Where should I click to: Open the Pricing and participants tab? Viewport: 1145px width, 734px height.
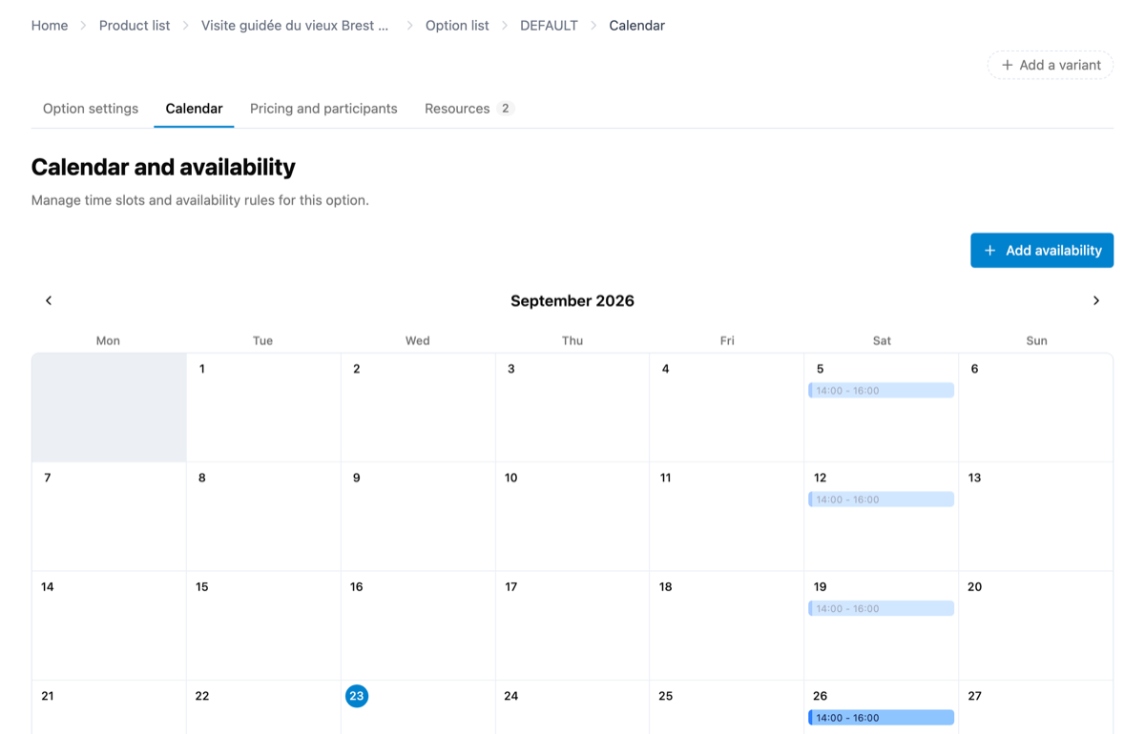pyautogui.click(x=323, y=109)
